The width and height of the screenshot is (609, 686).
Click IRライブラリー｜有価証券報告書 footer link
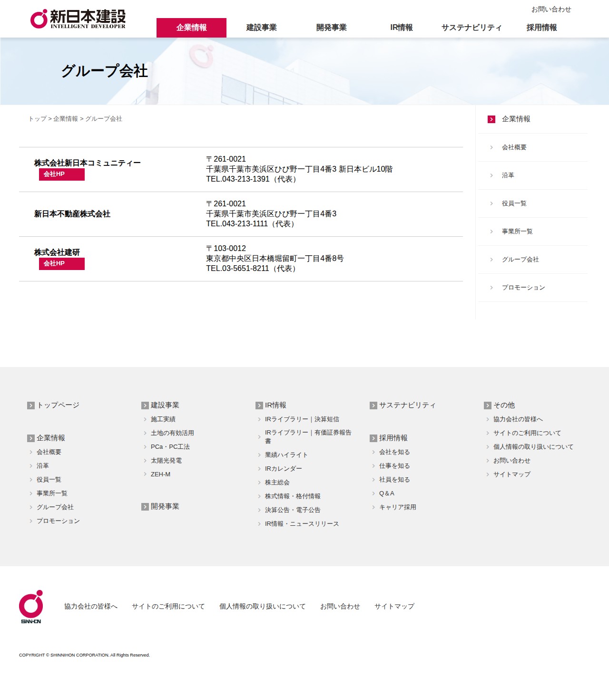pyautogui.click(x=308, y=437)
